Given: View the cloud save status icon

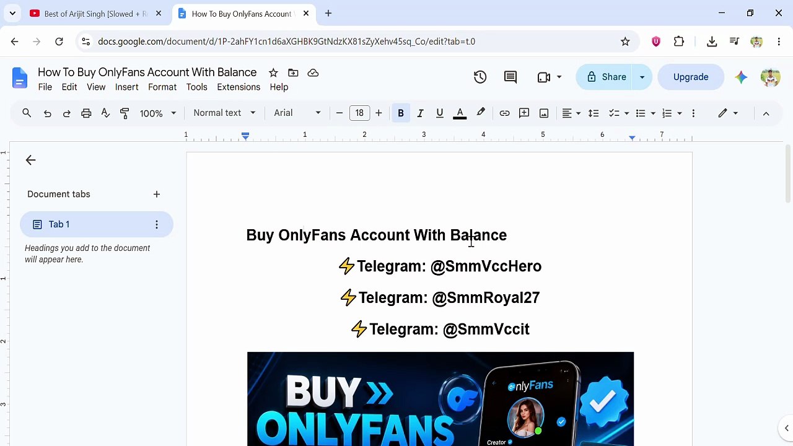Looking at the screenshot, I should click(x=313, y=73).
